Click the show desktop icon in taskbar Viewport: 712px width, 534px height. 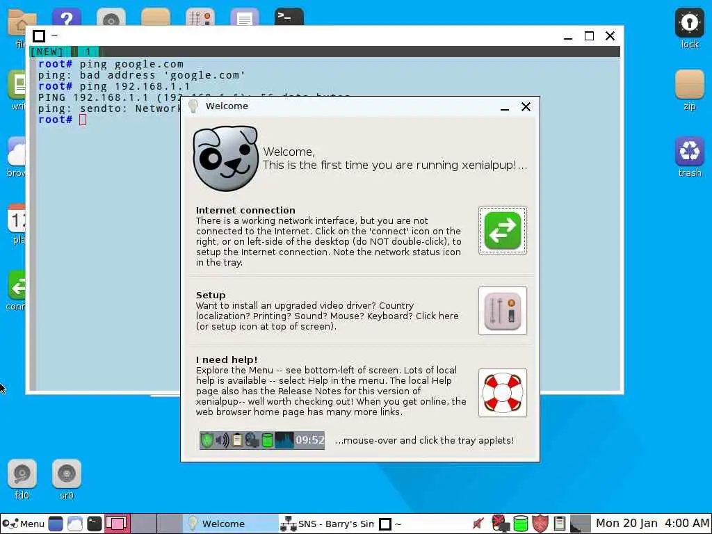coord(56,524)
